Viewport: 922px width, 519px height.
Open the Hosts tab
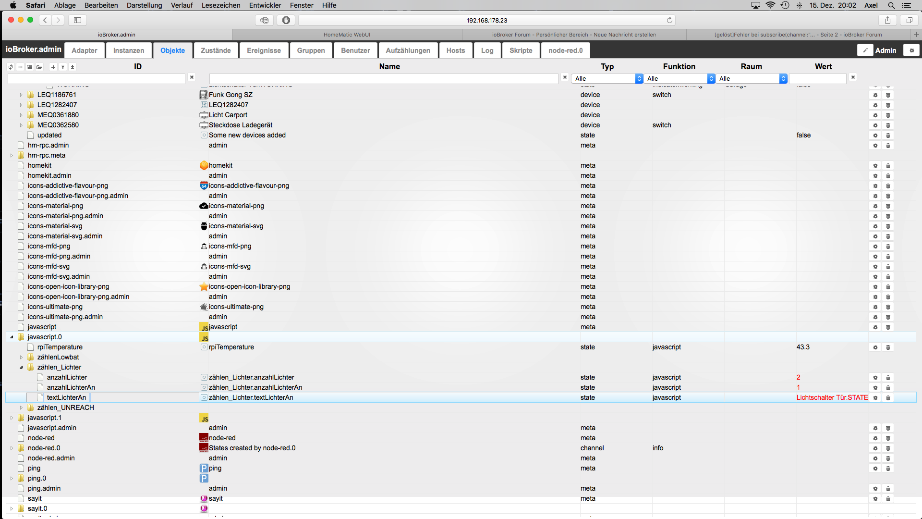pyautogui.click(x=455, y=50)
